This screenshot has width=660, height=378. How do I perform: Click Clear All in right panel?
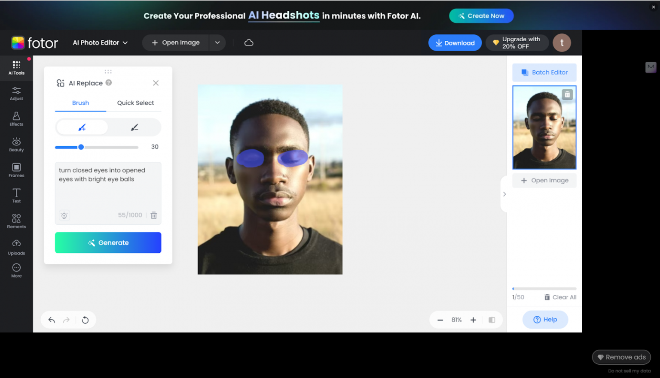(560, 297)
